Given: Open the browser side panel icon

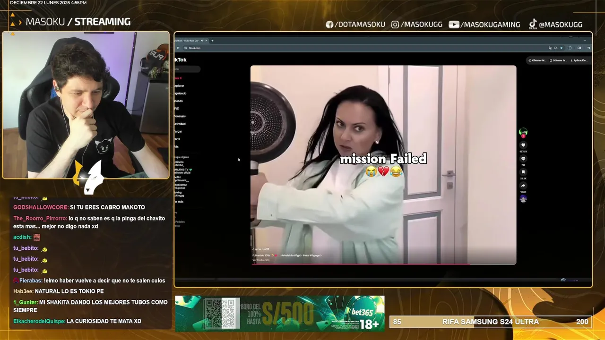Looking at the screenshot, I should tap(579, 48).
